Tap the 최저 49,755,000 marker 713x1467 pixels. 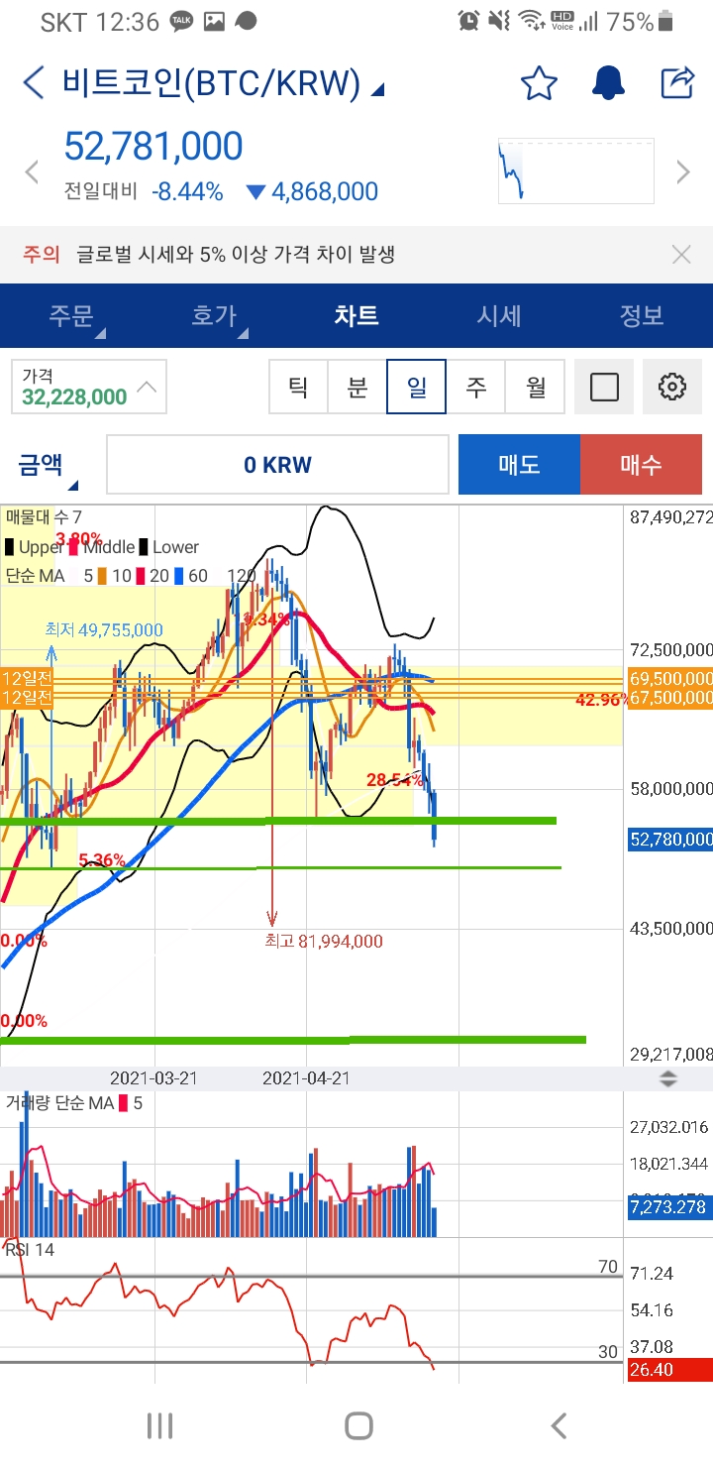pos(104,629)
